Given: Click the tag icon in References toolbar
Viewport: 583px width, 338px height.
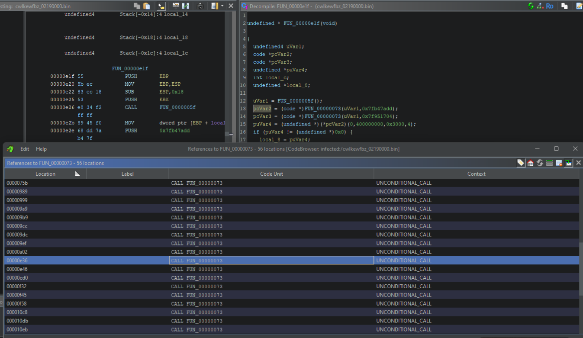Looking at the screenshot, I should (521, 163).
